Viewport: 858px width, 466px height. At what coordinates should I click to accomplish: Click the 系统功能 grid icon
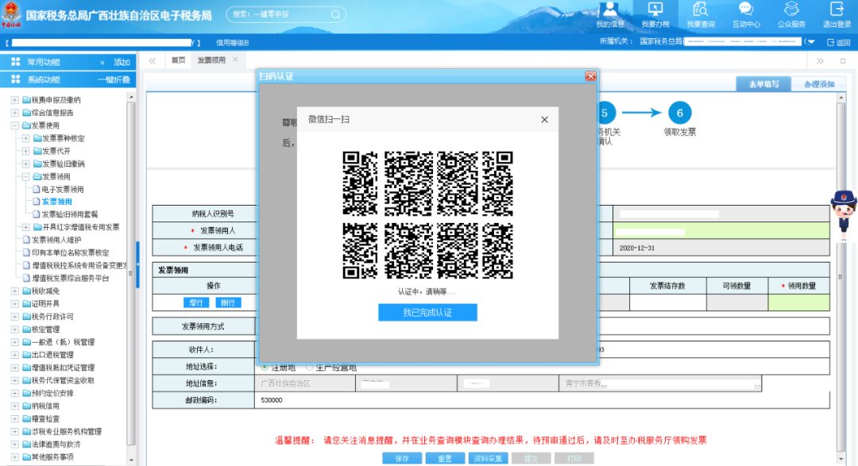pos(15,79)
